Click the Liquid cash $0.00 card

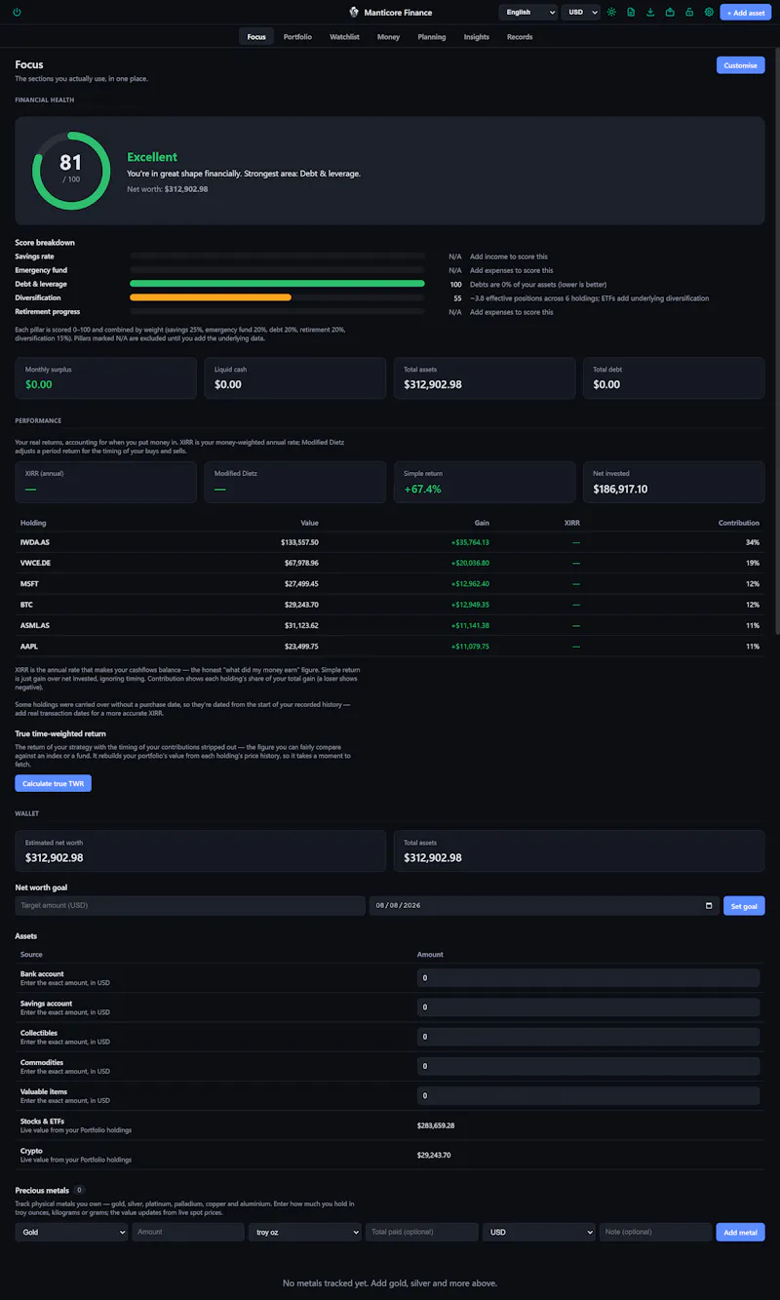(x=295, y=377)
